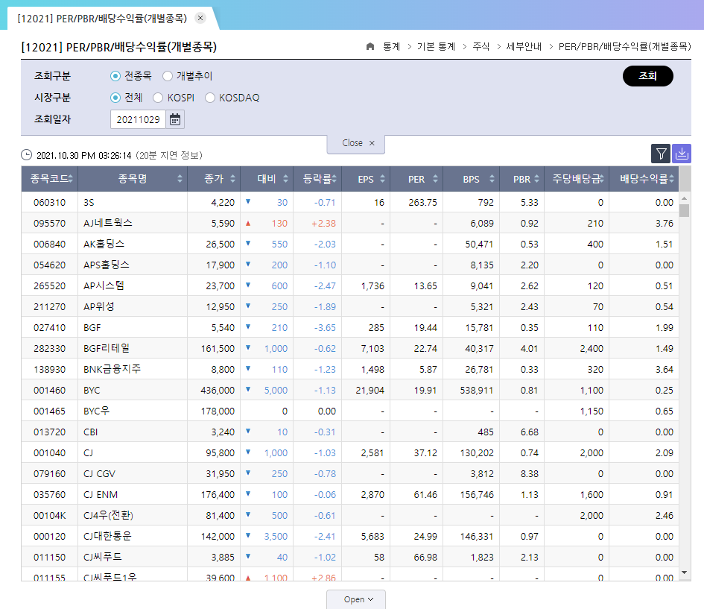Click the black 조회 search button
Viewport: 704px width, 609px height.
pos(648,76)
